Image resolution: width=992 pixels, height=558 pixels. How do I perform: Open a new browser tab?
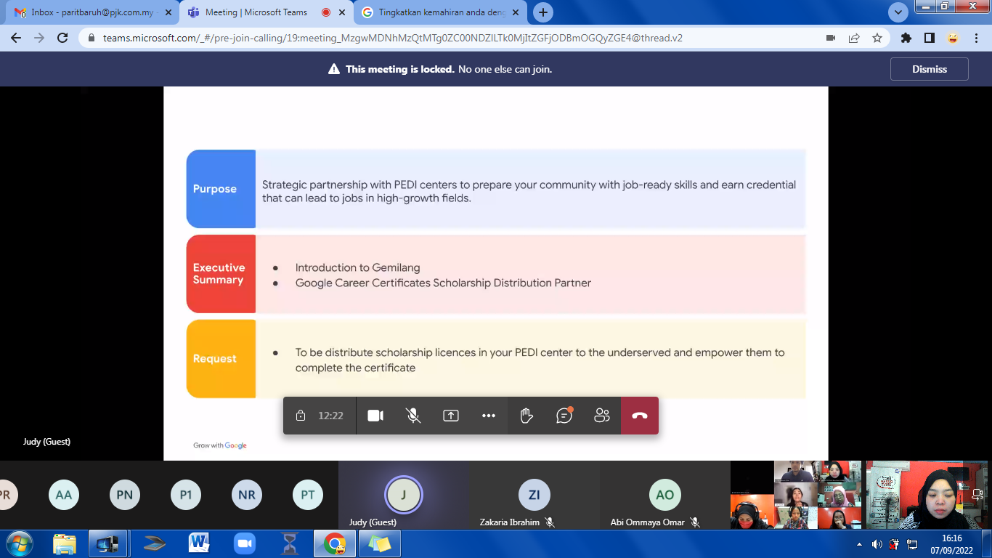coord(543,12)
